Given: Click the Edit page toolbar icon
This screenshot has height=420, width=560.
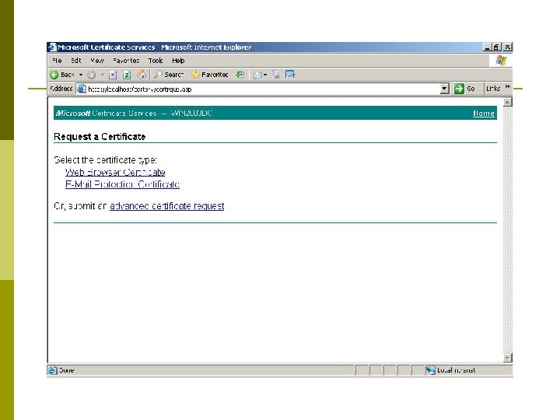Looking at the screenshot, I should pos(289,75).
